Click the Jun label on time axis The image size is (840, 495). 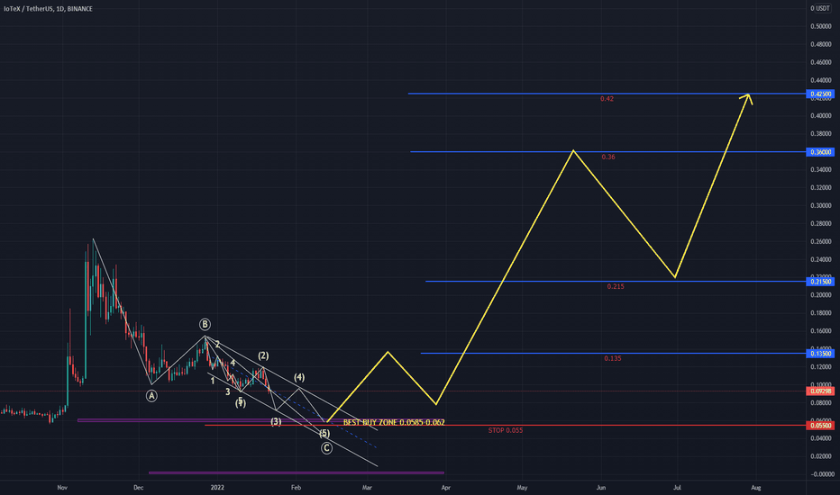coord(601,488)
